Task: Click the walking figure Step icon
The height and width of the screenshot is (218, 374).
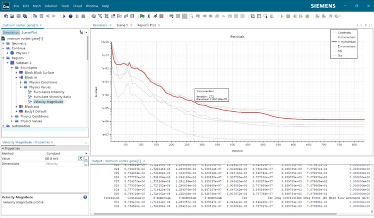Action: [149, 16]
